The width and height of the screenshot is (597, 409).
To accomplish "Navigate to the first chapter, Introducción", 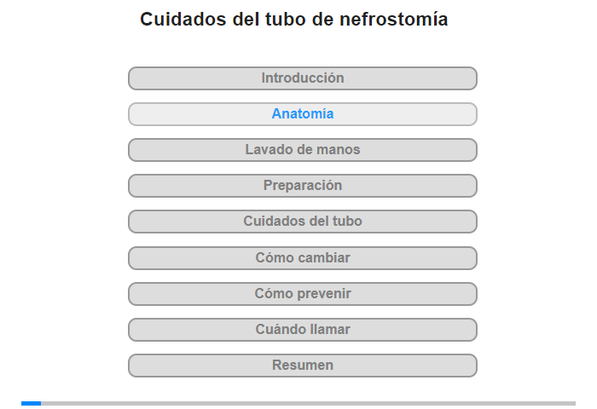I will (302, 78).
